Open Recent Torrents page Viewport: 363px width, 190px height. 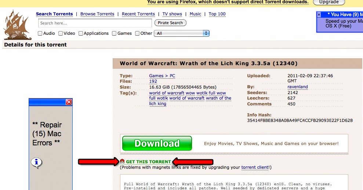pyautogui.click(x=138, y=14)
